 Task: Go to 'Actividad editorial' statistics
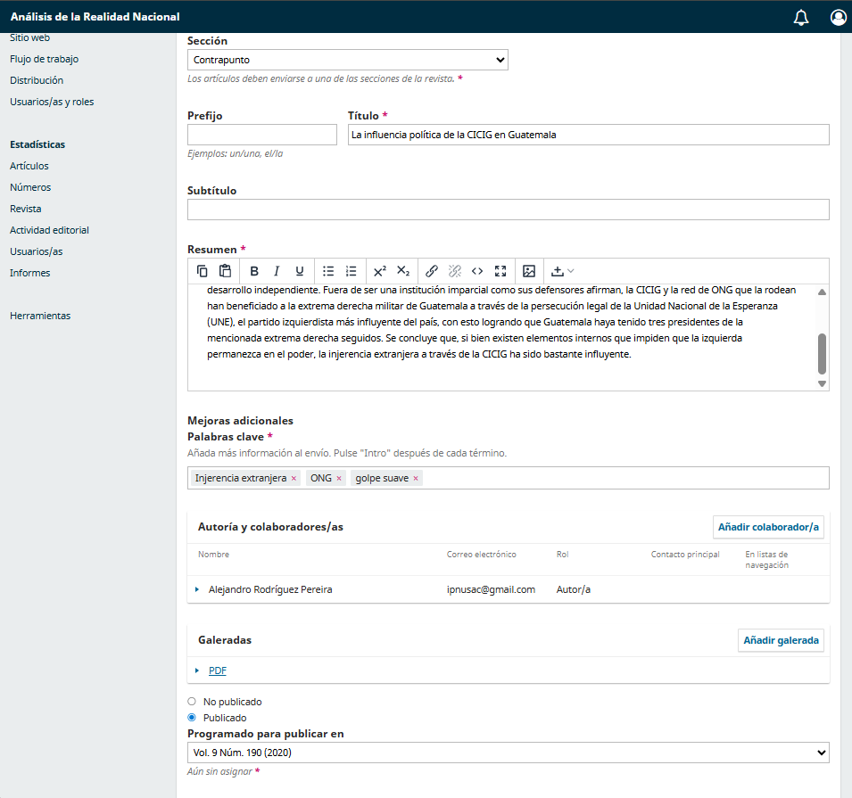49,230
